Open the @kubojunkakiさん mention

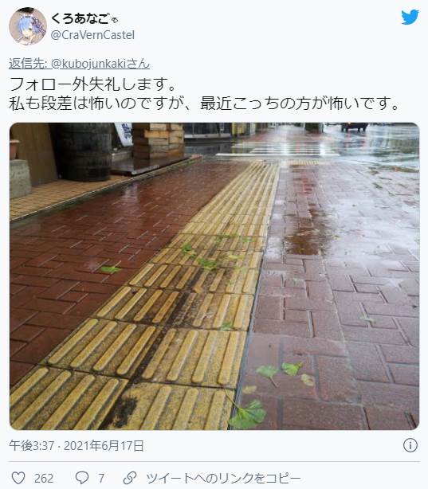coord(100,64)
